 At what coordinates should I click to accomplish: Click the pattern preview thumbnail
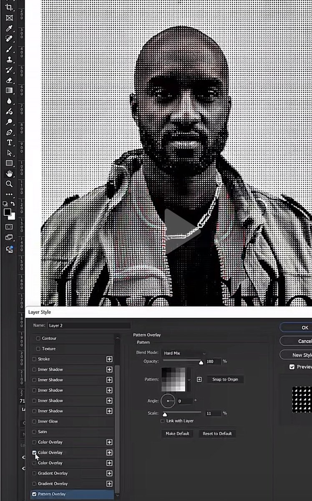(174, 380)
